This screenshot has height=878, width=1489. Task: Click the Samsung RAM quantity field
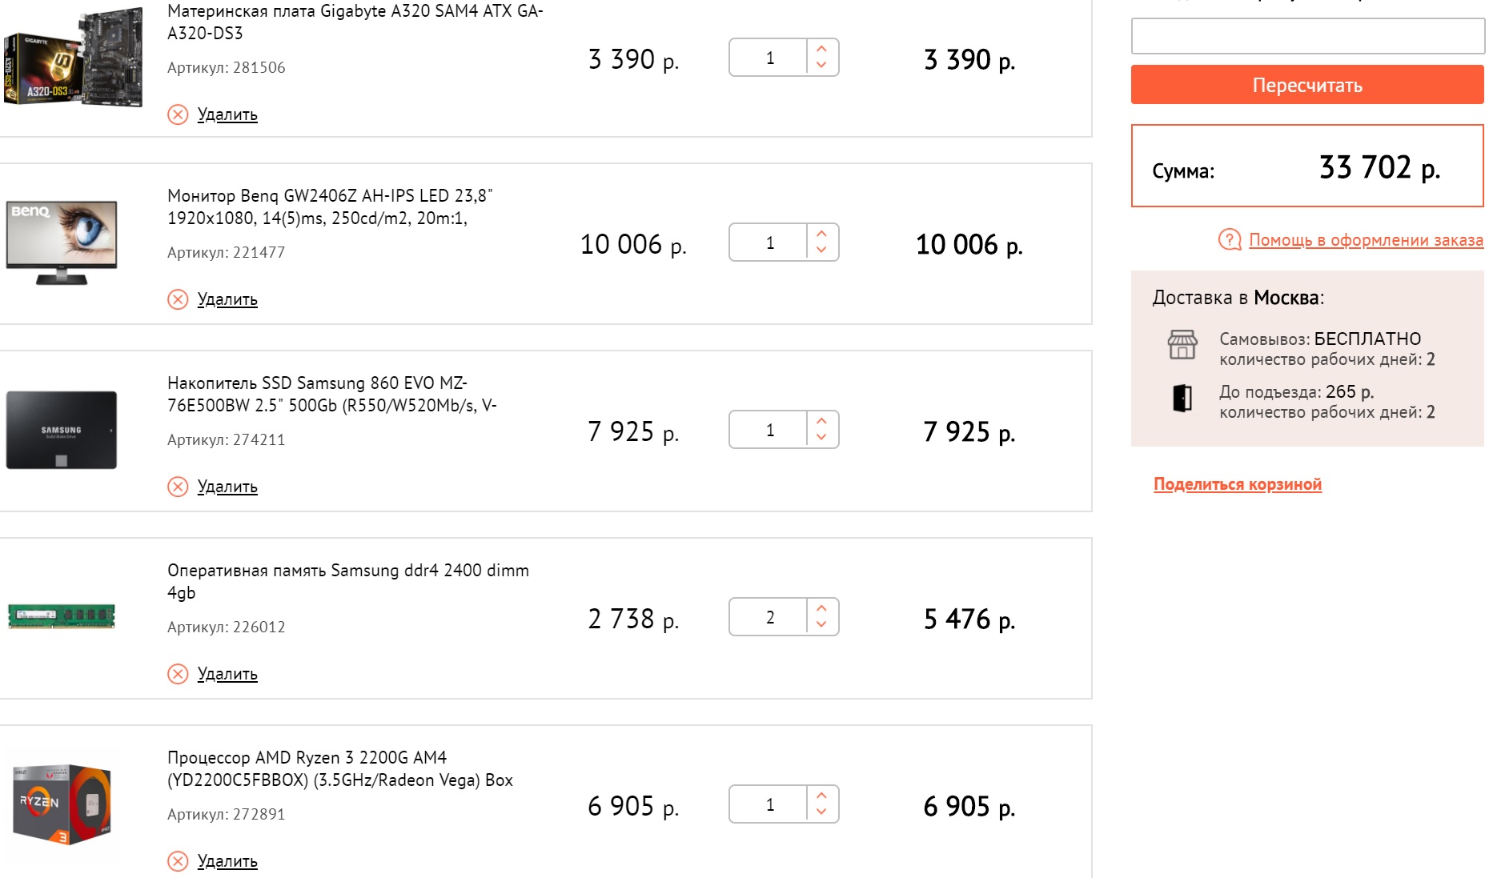[x=769, y=617]
